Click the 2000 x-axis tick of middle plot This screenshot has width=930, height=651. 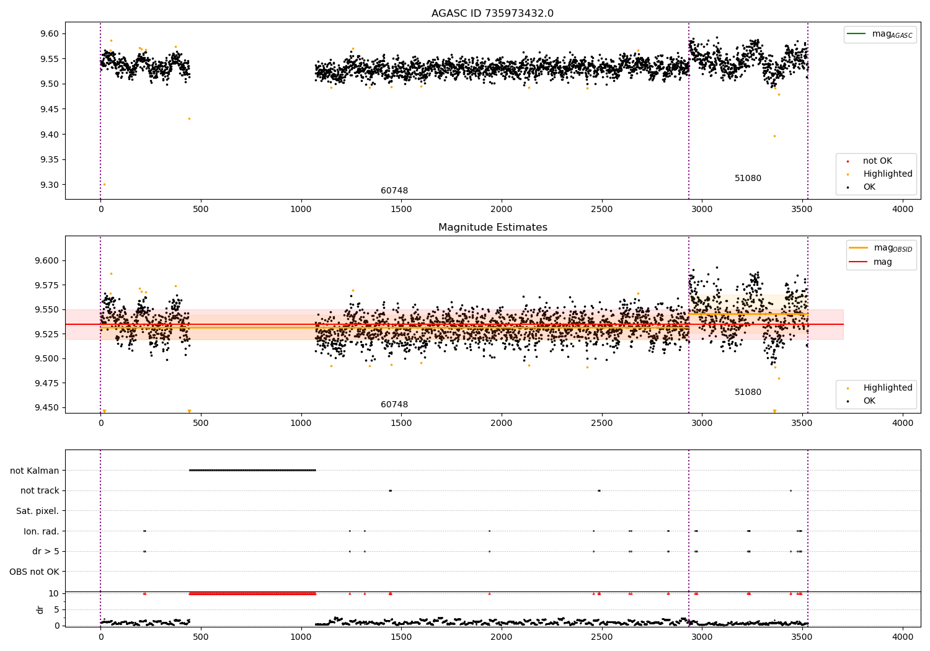pyautogui.click(x=502, y=423)
